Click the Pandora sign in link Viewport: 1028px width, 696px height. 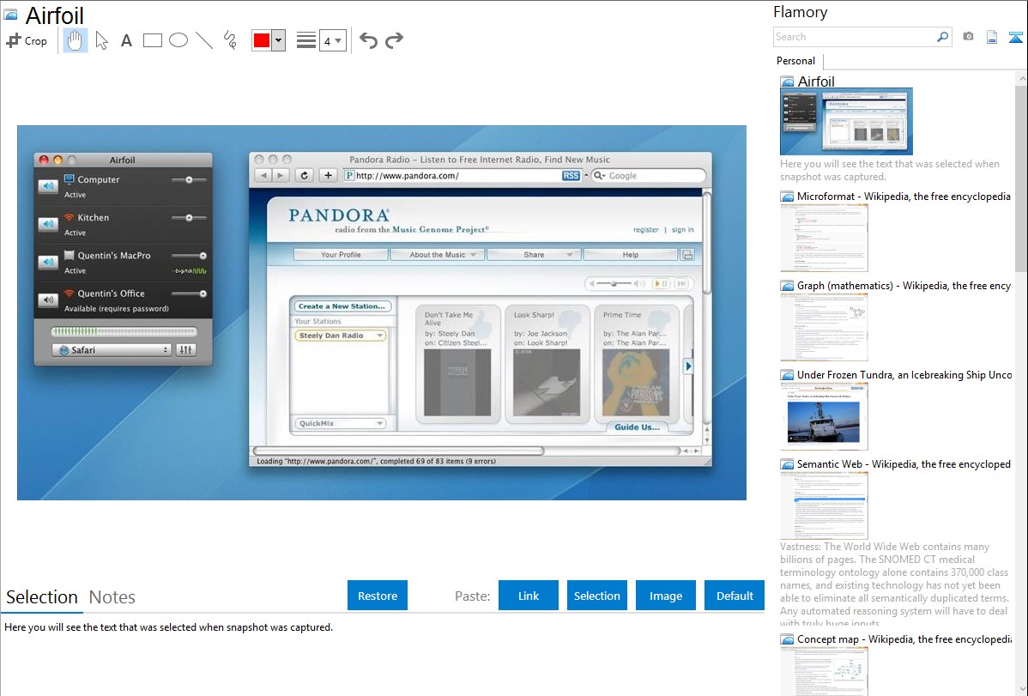coord(682,230)
